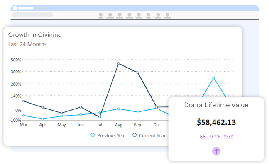Image resolution: width=269 pixels, height=164 pixels.
Task: Click the gray placeholder search field
Action: [33, 15]
